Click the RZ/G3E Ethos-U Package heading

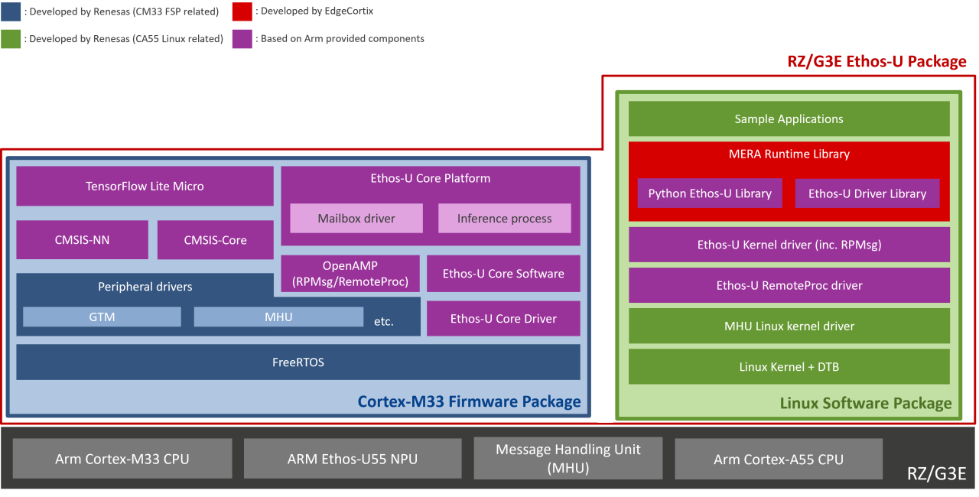[x=877, y=62]
